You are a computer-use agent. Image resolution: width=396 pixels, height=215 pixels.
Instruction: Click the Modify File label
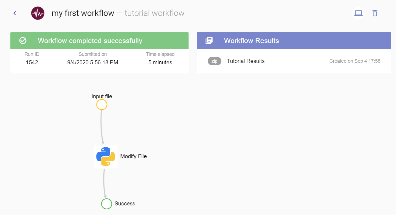tap(134, 156)
